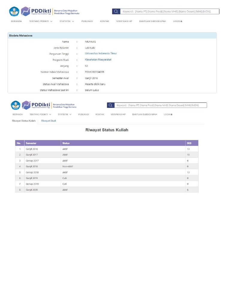The width and height of the screenshot is (230, 307).
Task: Focus the keyword search field in top header
Action: click(170, 11)
